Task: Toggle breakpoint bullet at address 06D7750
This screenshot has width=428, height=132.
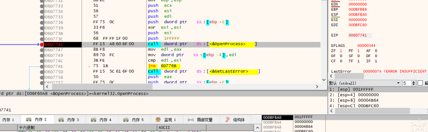Action: pos(42,72)
